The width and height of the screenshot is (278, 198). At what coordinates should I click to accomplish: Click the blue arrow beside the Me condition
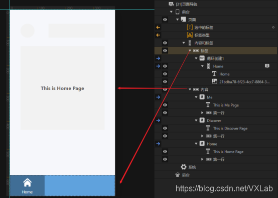tap(158, 97)
